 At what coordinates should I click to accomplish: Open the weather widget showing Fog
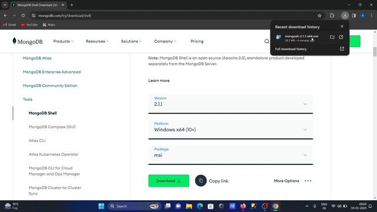[12, 206]
